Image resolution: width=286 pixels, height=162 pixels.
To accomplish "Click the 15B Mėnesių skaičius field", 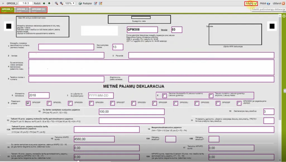I will point(214,139).
